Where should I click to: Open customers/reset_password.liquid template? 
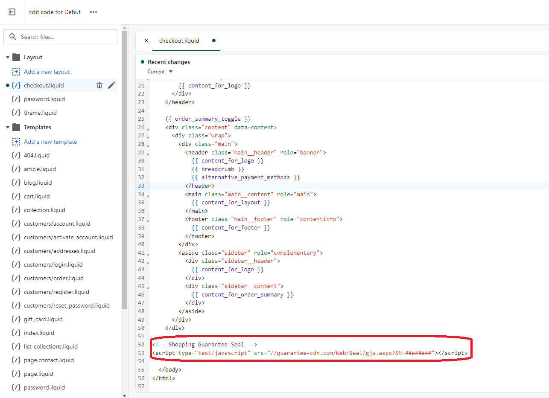point(67,305)
